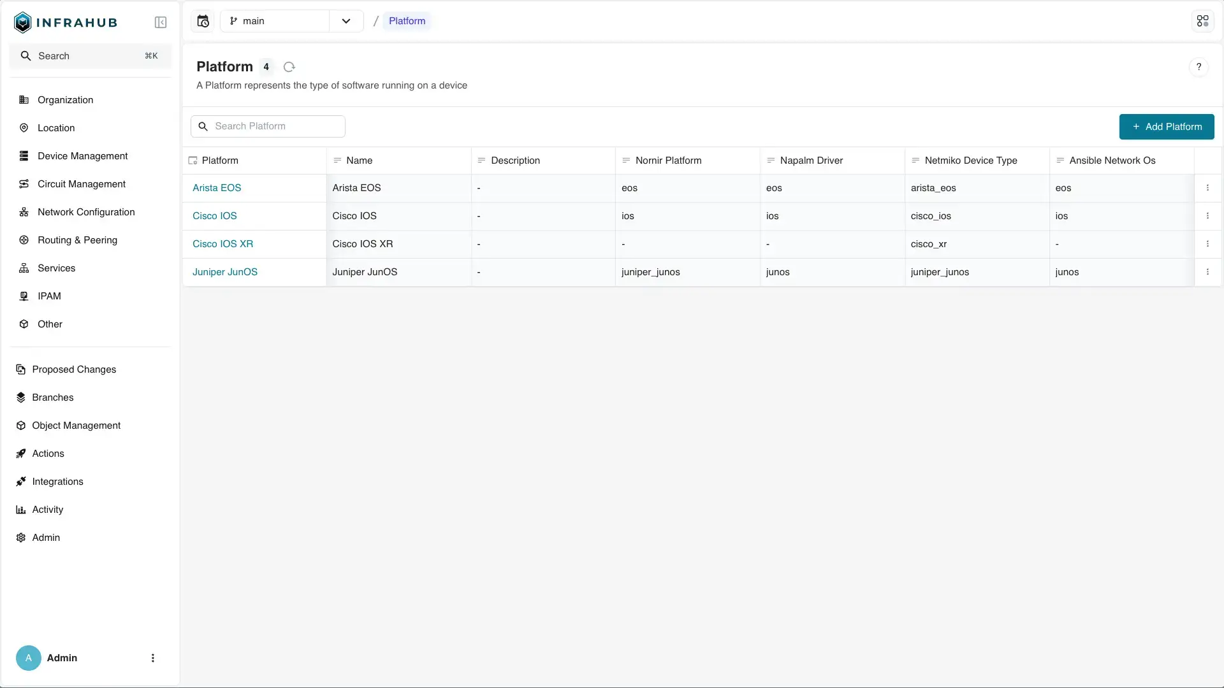Open Juniper JunOS platform link
The image size is (1224, 688).
(x=225, y=272)
